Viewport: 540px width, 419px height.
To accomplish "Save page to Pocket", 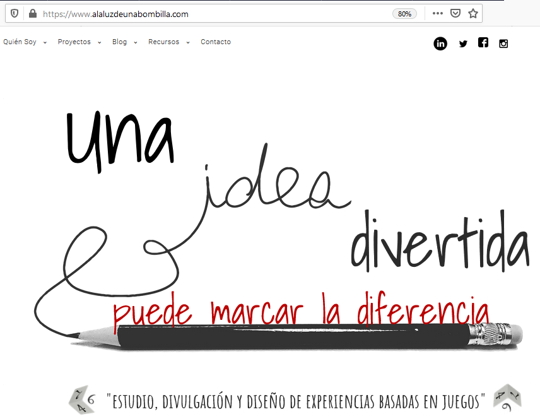I will 455,13.
